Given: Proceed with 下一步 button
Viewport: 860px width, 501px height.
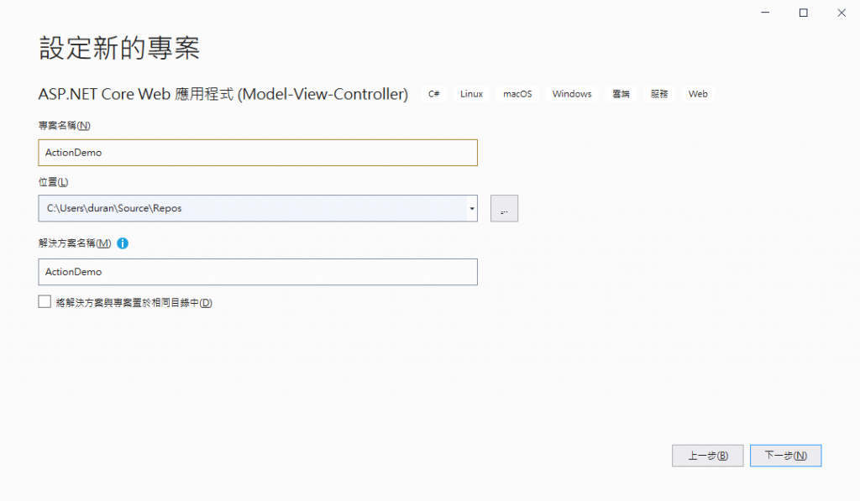Looking at the screenshot, I should click(785, 456).
